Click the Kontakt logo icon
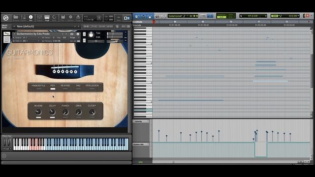This screenshot has height=177, width=315. click(x=6, y=18)
